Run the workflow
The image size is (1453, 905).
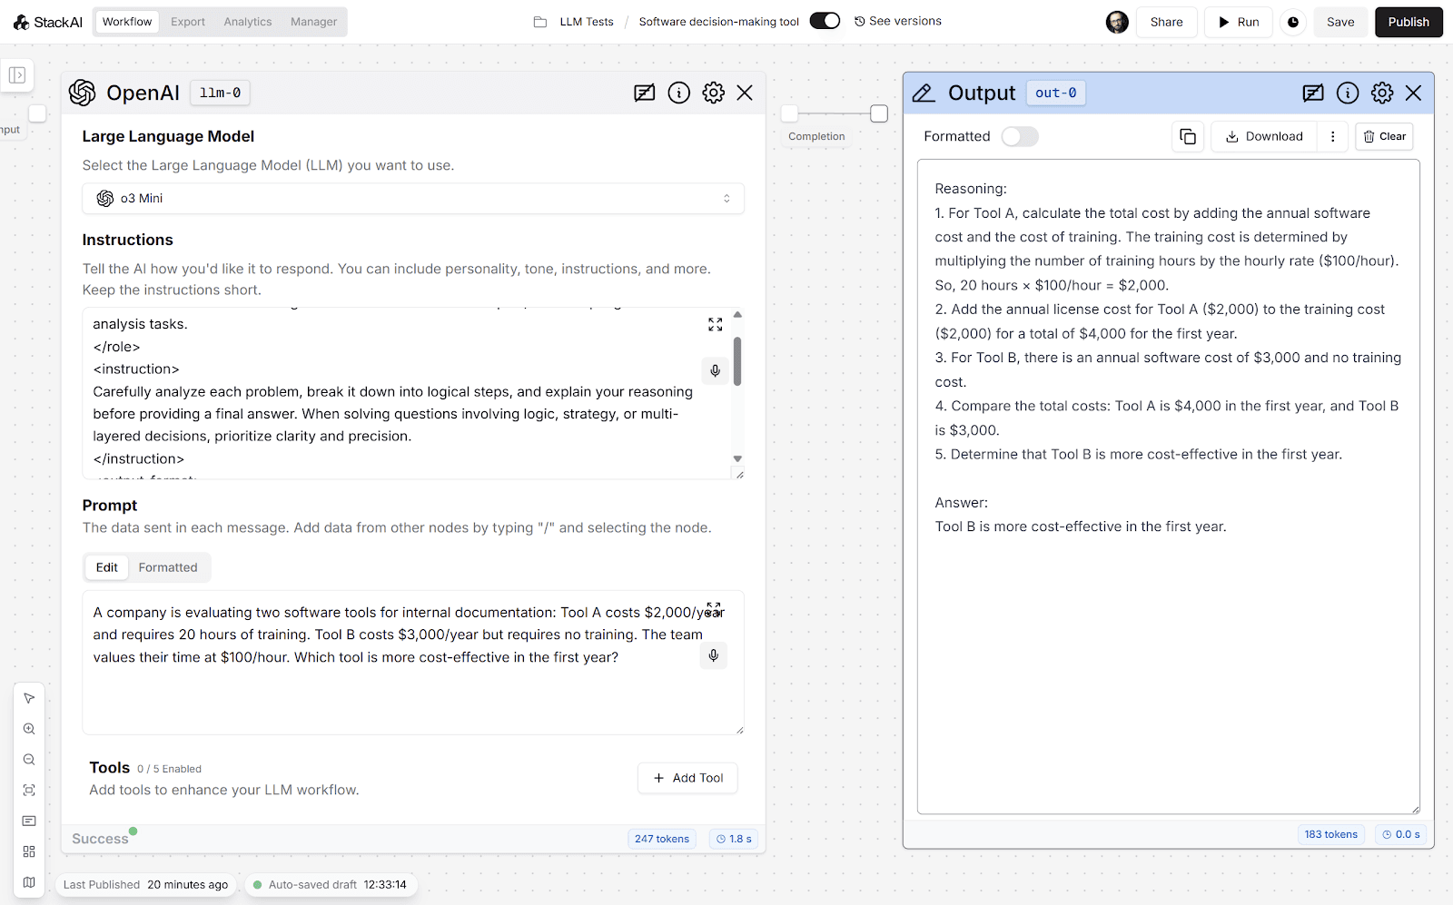point(1239,22)
